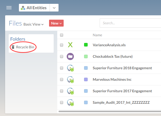
Task: Toggle the select-all checkbox in header
Action: coord(62,35)
